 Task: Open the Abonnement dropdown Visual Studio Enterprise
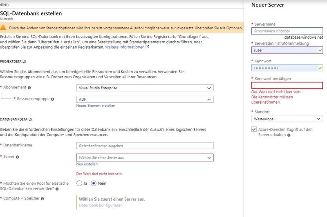click(145, 88)
